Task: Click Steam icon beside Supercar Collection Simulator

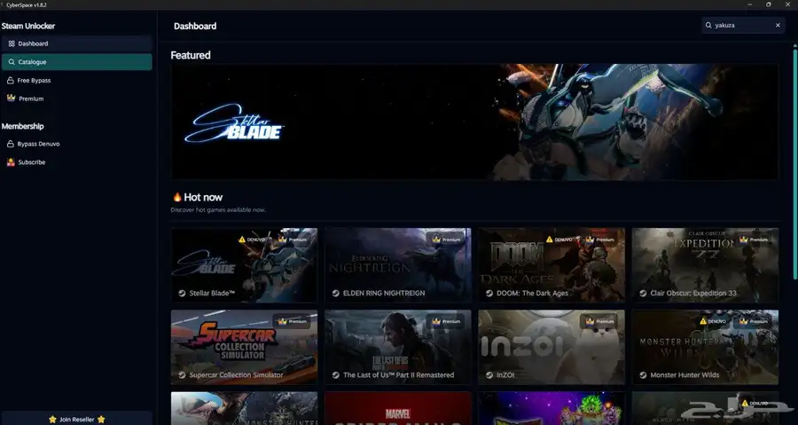Action: pyautogui.click(x=182, y=375)
